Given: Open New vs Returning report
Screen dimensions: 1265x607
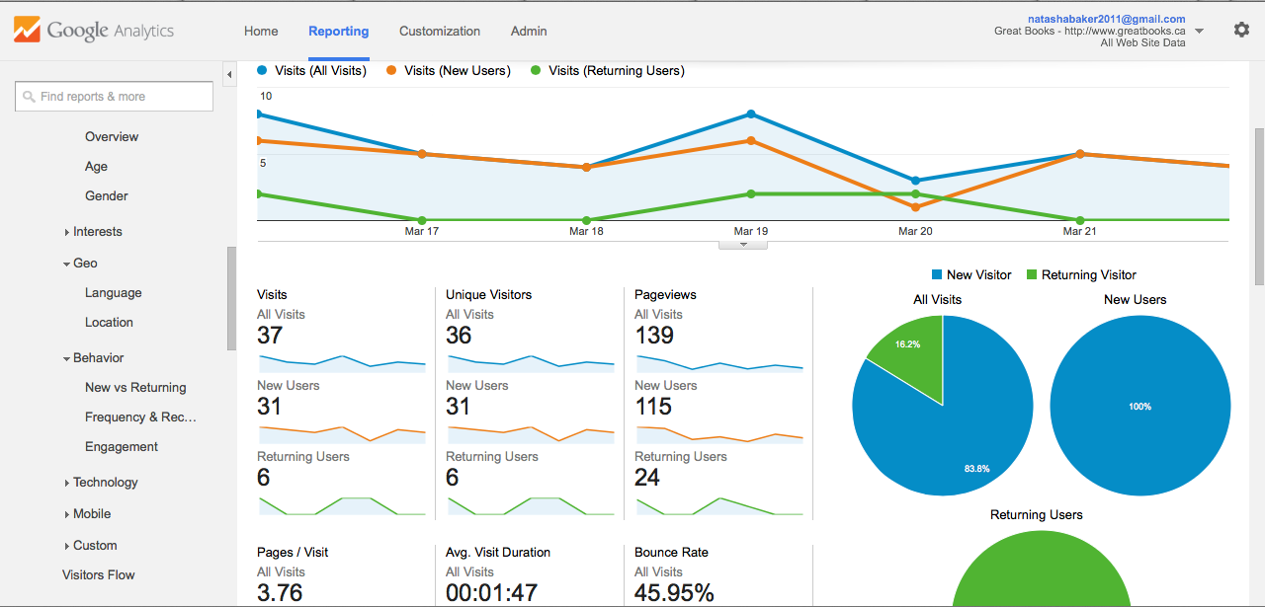Looking at the screenshot, I should 135,388.
